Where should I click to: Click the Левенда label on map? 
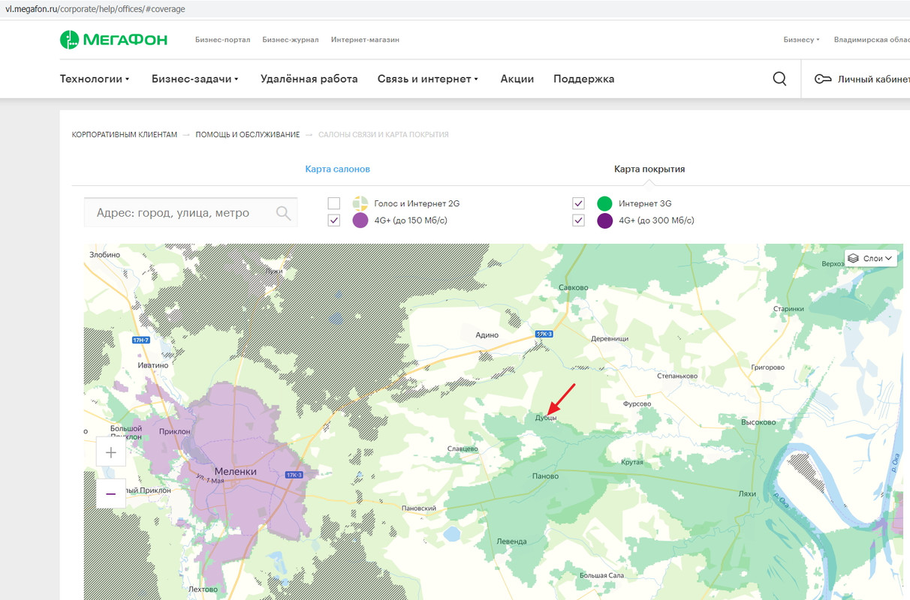coord(512,541)
